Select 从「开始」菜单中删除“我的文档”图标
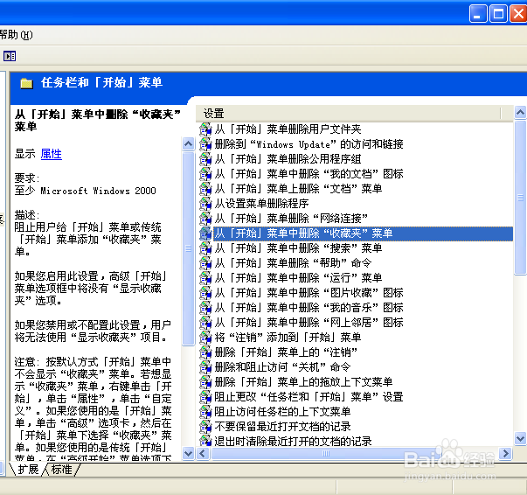Image resolution: width=527 pixels, height=495 pixels. tap(309, 174)
